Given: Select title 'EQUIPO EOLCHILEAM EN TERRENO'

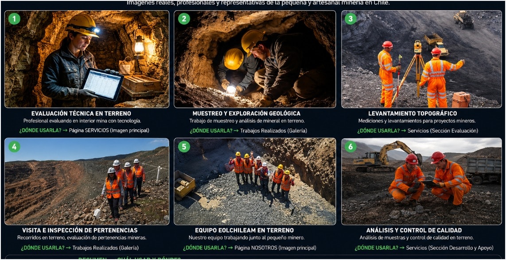Looking at the screenshot, I should 245,230.
